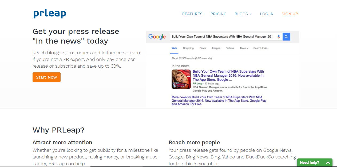Viewport: 337px width, 167px height.
Task: Click the prleap logo
Action: (x=50, y=14)
